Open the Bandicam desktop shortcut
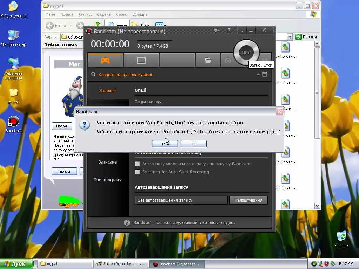Viewport: 359px width, 269px height. point(13,124)
